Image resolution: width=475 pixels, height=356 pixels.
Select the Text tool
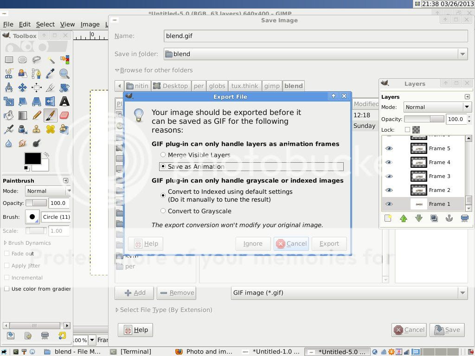point(64,101)
